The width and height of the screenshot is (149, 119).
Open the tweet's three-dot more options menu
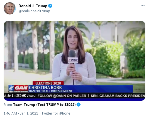(x=143, y=6)
